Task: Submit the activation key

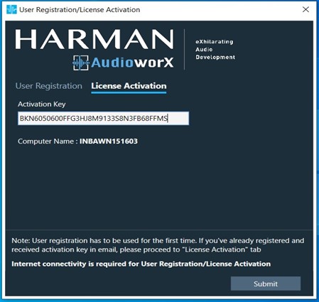Action: click(266, 284)
